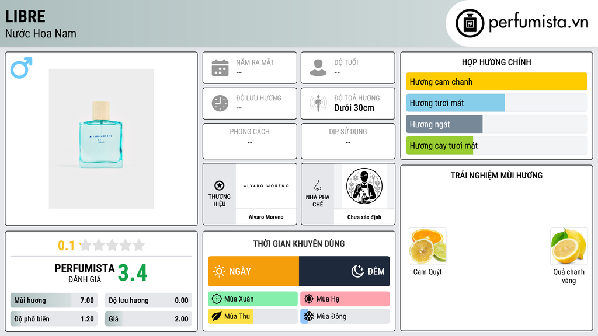
Task: Click the 0.1 user rating number
Action: pyautogui.click(x=66, y=246)
